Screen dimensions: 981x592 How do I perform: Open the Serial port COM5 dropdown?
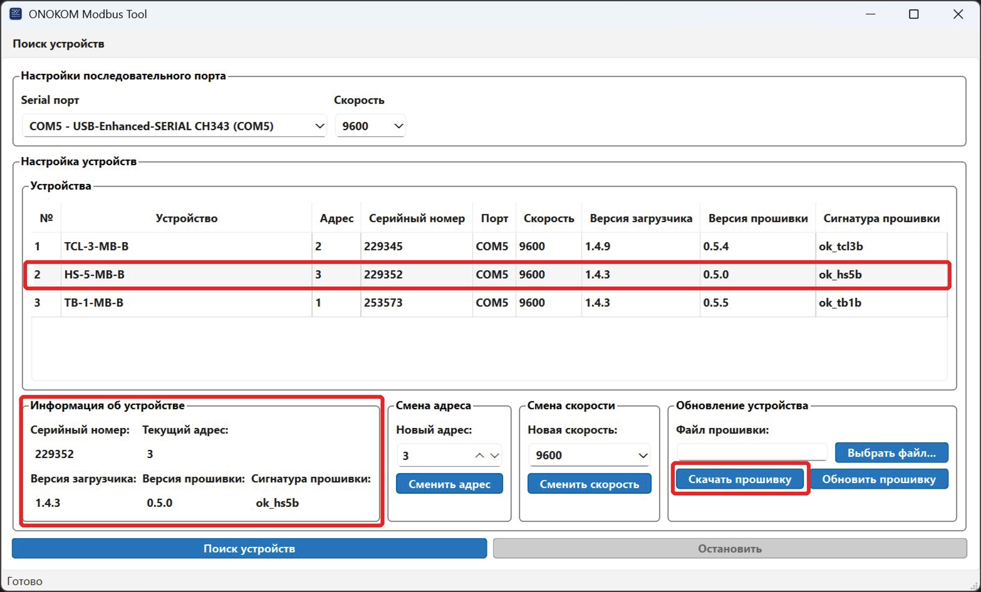tap(174, 126)
